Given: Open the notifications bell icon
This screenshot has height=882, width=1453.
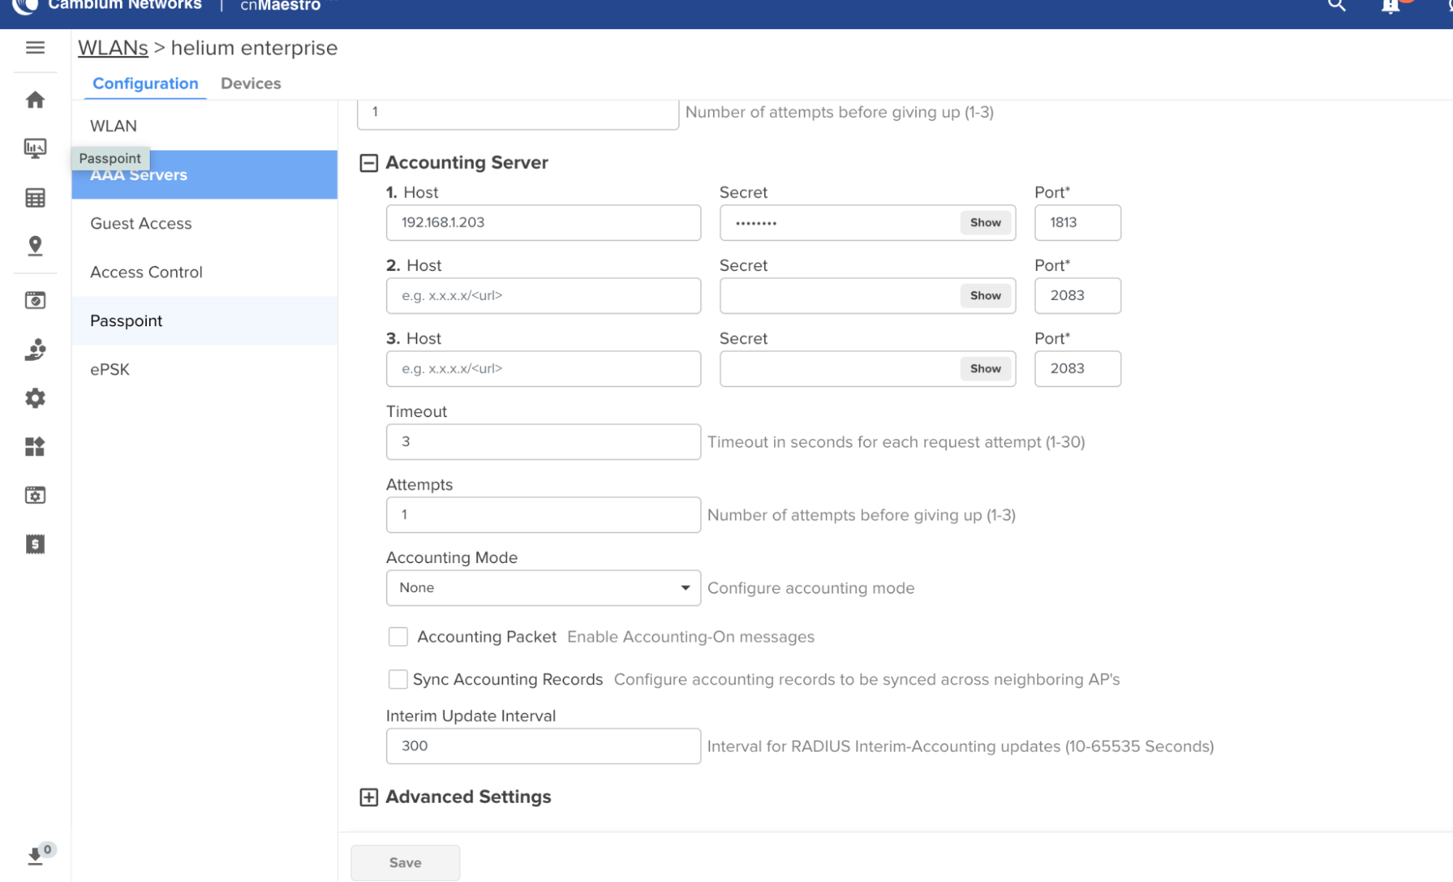Looking at the screenshot, I should pyautogui.click(x=1390, y=7).
